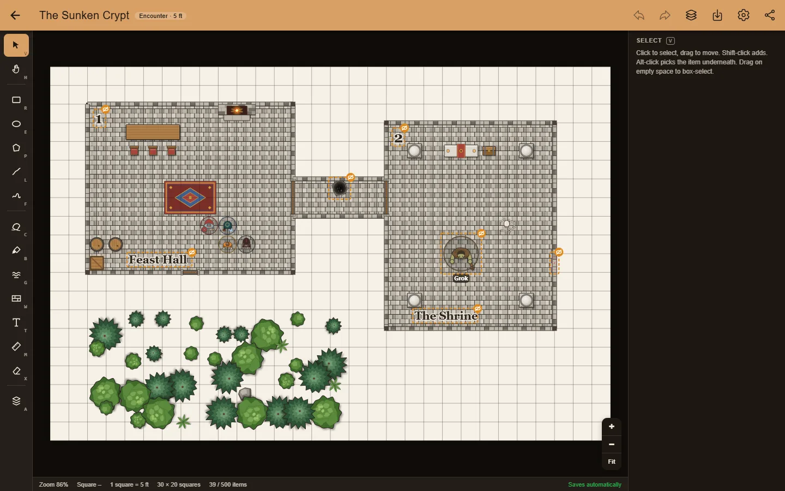The image size is (785, 491).
Task: Choose the Rectangle shape tool
Action: pyautogui.click(x=16, y=100)
